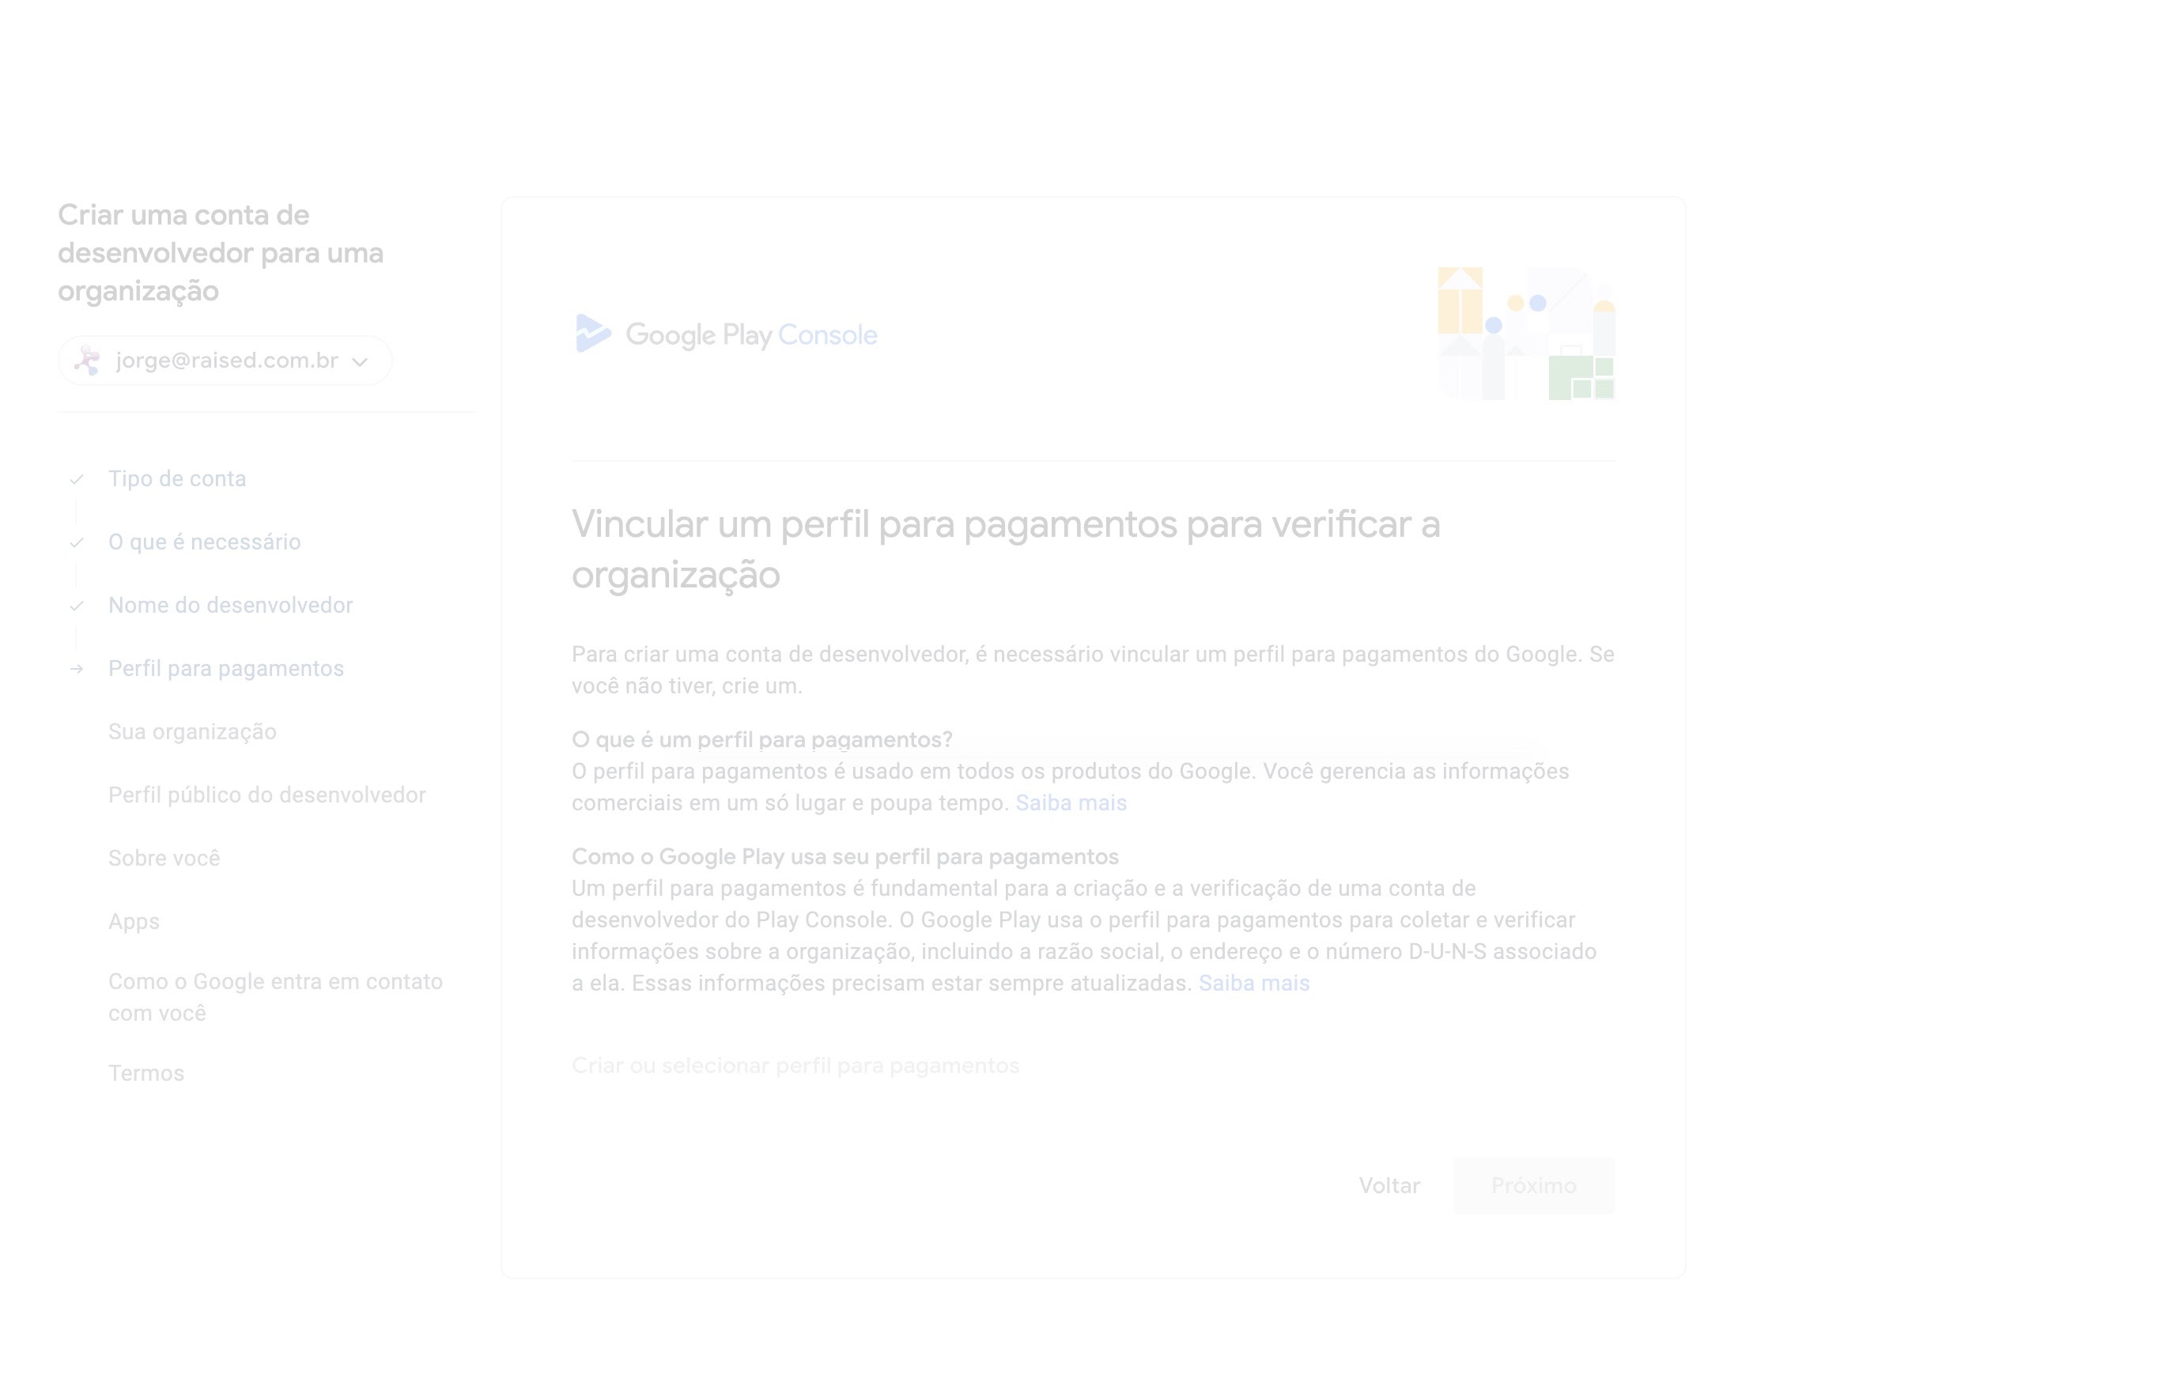The height and width of the screenshot is (1382, 2165).
Task: Select the Sobre você step in sidebar
Action: [164, 857]
